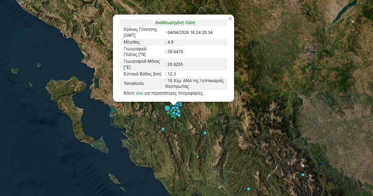Click the largest cyan marker in the cluster
373x196 pixels.
(x=167, y=108)
